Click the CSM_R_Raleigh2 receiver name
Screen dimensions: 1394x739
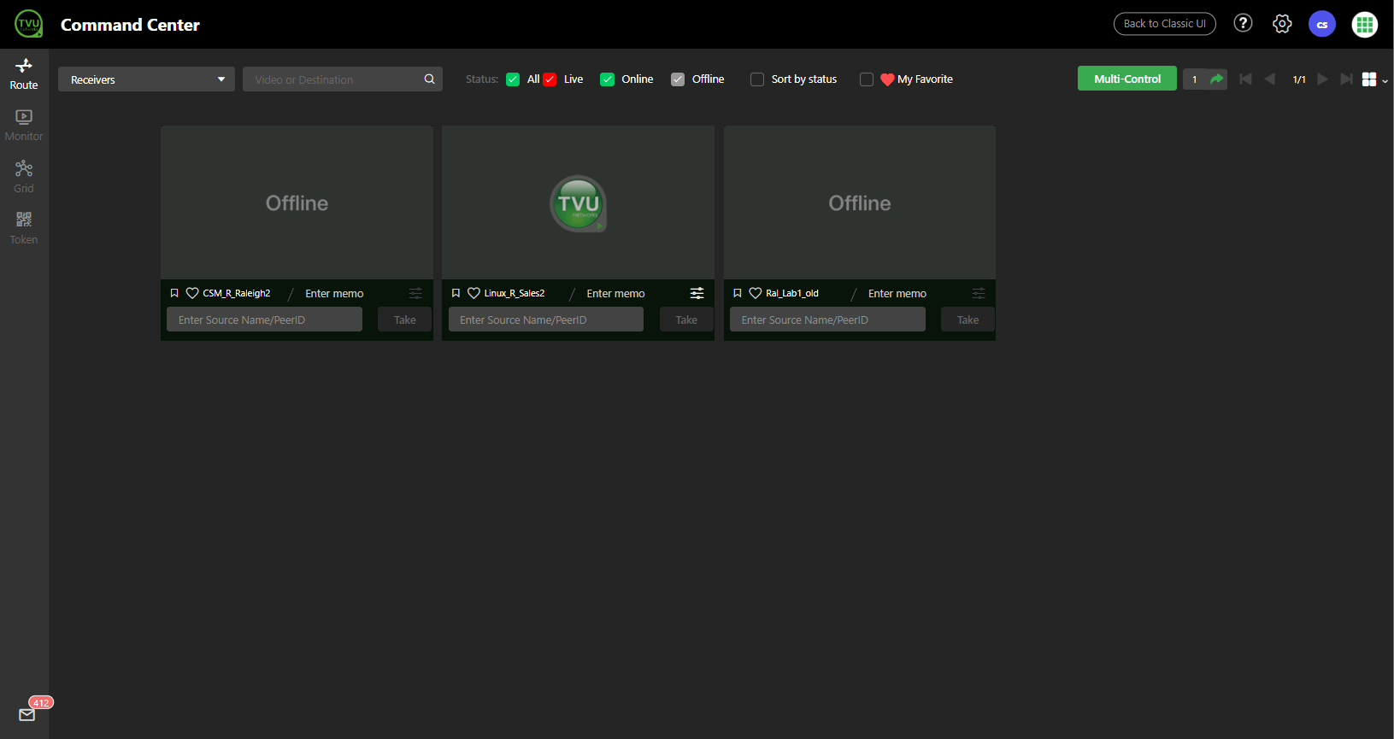(237, 293)
